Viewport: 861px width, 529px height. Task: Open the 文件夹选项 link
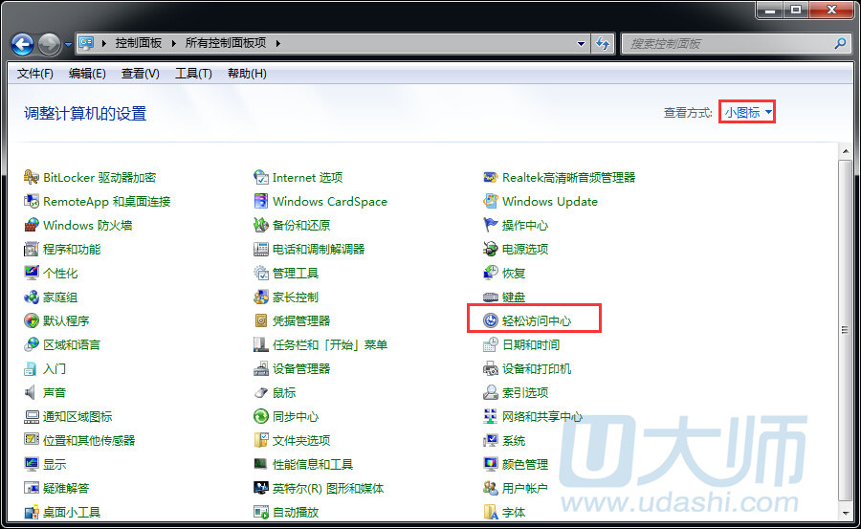[x=301, y=440]
